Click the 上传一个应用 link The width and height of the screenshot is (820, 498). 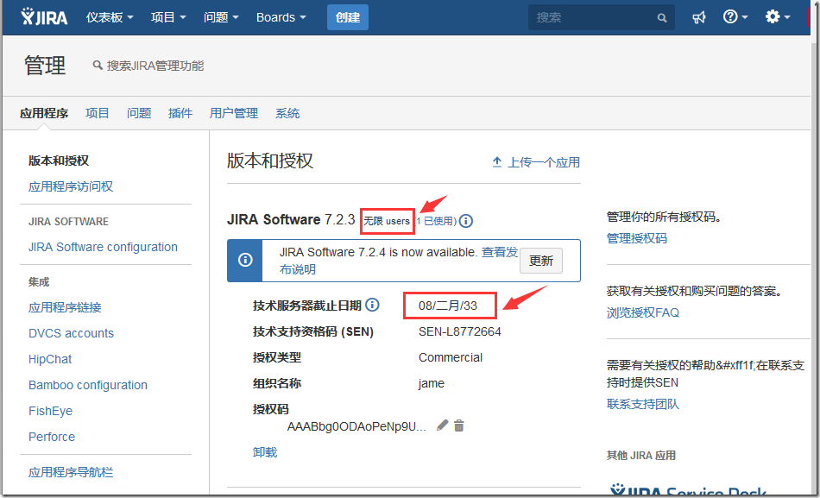(544, 162)
